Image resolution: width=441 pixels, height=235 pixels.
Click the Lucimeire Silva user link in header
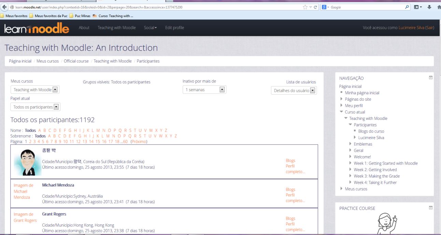411,28
